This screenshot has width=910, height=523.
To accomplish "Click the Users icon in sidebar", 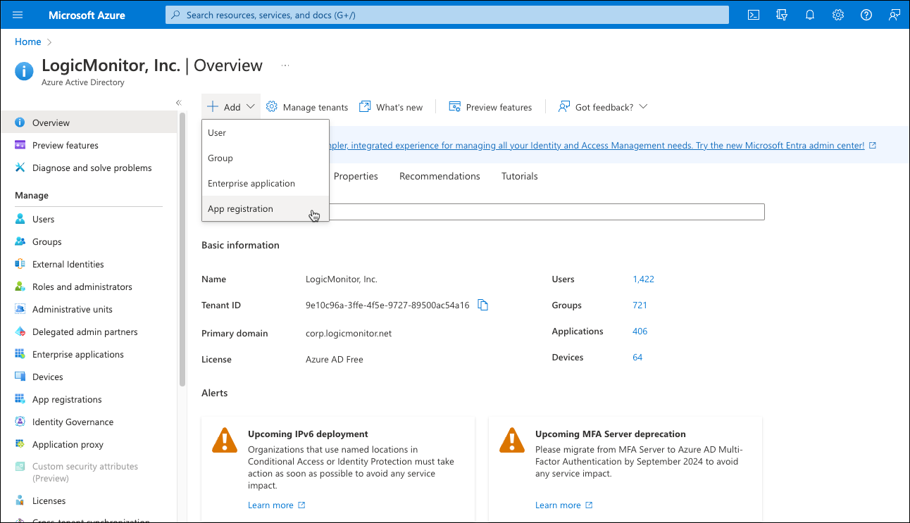I will tap(20, 219).
